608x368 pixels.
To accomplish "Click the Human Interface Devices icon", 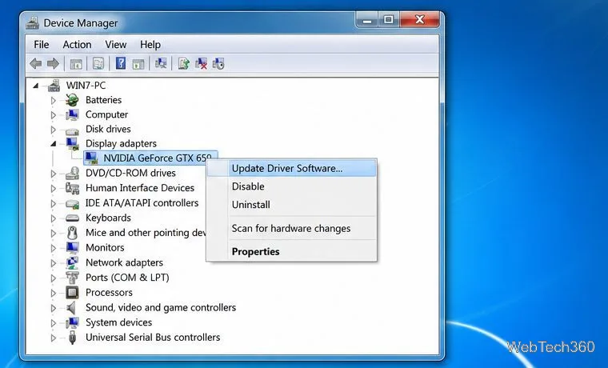I will [x=72, y=188].
